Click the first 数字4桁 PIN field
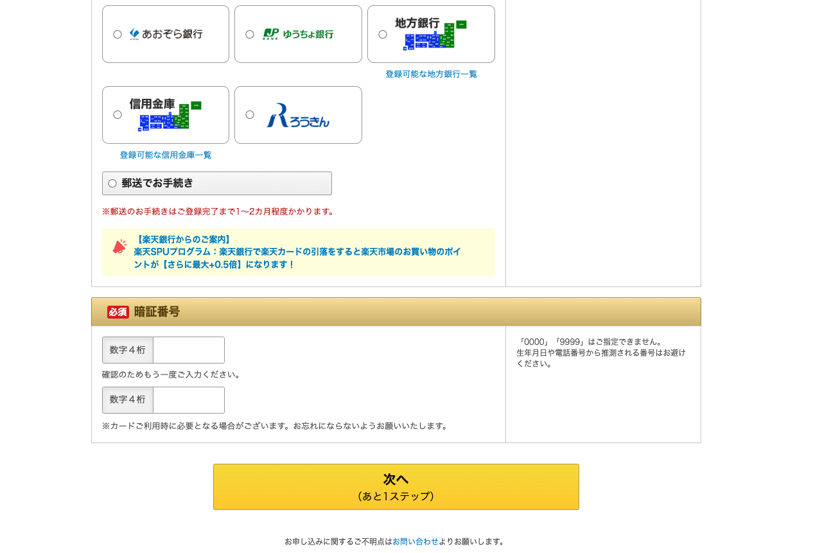This screenshot has width=813, height=553. pos(188,349)
